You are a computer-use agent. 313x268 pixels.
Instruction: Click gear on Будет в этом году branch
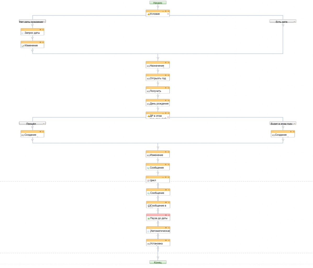pyautogui.click(x=294, y=124)
